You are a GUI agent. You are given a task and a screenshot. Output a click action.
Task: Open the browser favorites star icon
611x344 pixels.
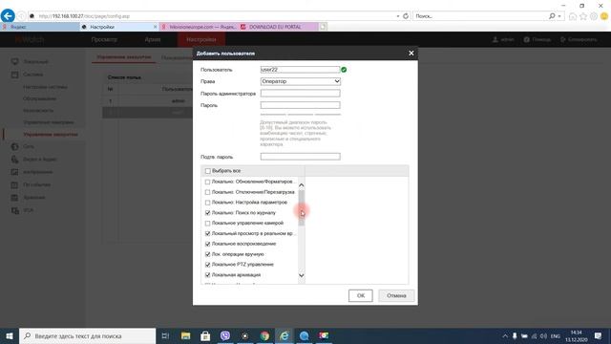pyautogui.click(x=583, y=16)
